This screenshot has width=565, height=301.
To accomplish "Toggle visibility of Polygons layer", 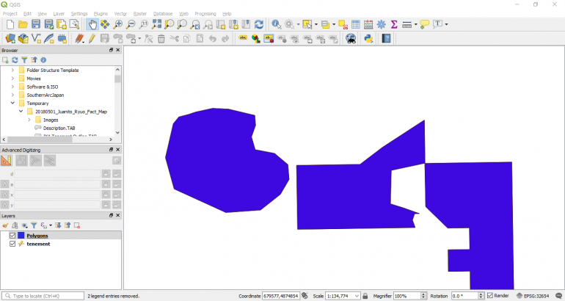I will pyautogui.click(x=12, y=236).
